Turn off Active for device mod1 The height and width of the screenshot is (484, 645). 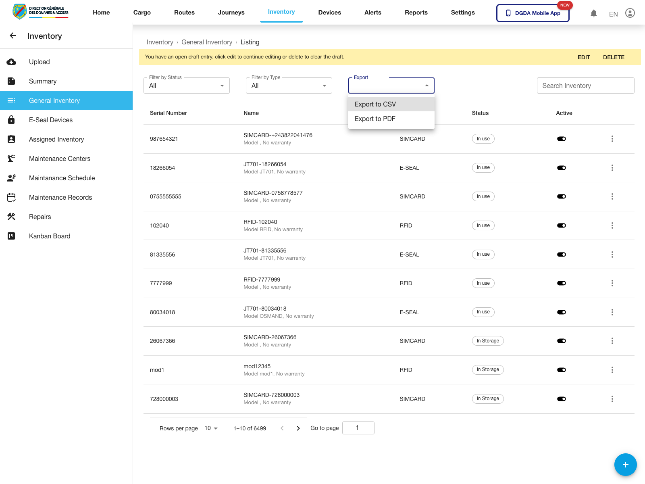coord(562,369)
